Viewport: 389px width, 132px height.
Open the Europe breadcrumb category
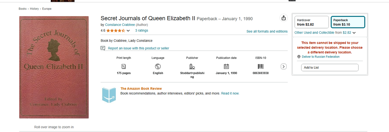[x=47, y=8]
